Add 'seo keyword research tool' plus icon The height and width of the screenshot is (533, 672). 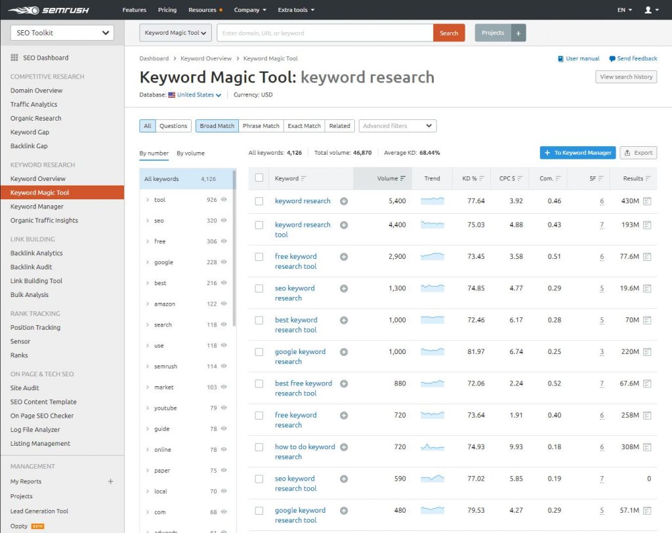pyautogui.click(x=344, y=479)
